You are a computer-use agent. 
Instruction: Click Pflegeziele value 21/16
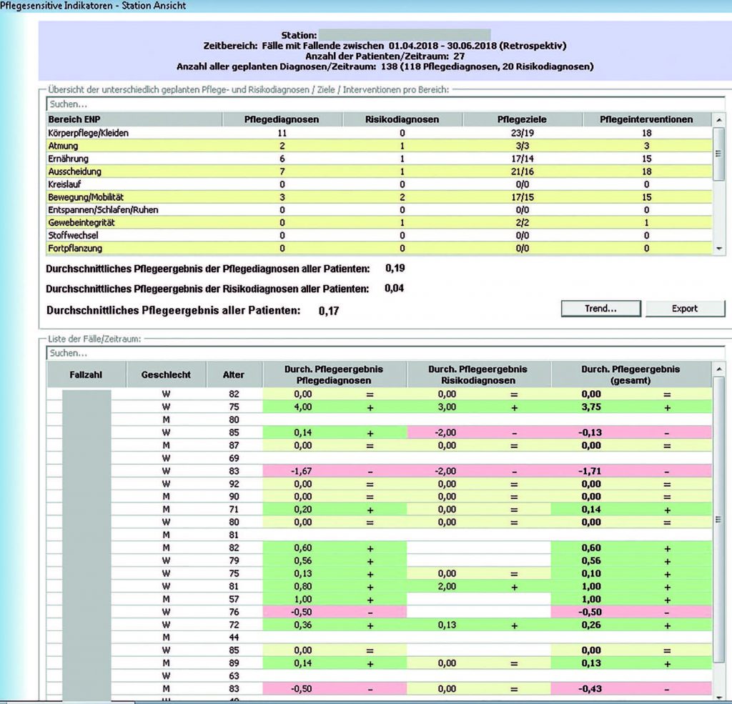pos(523,172)
